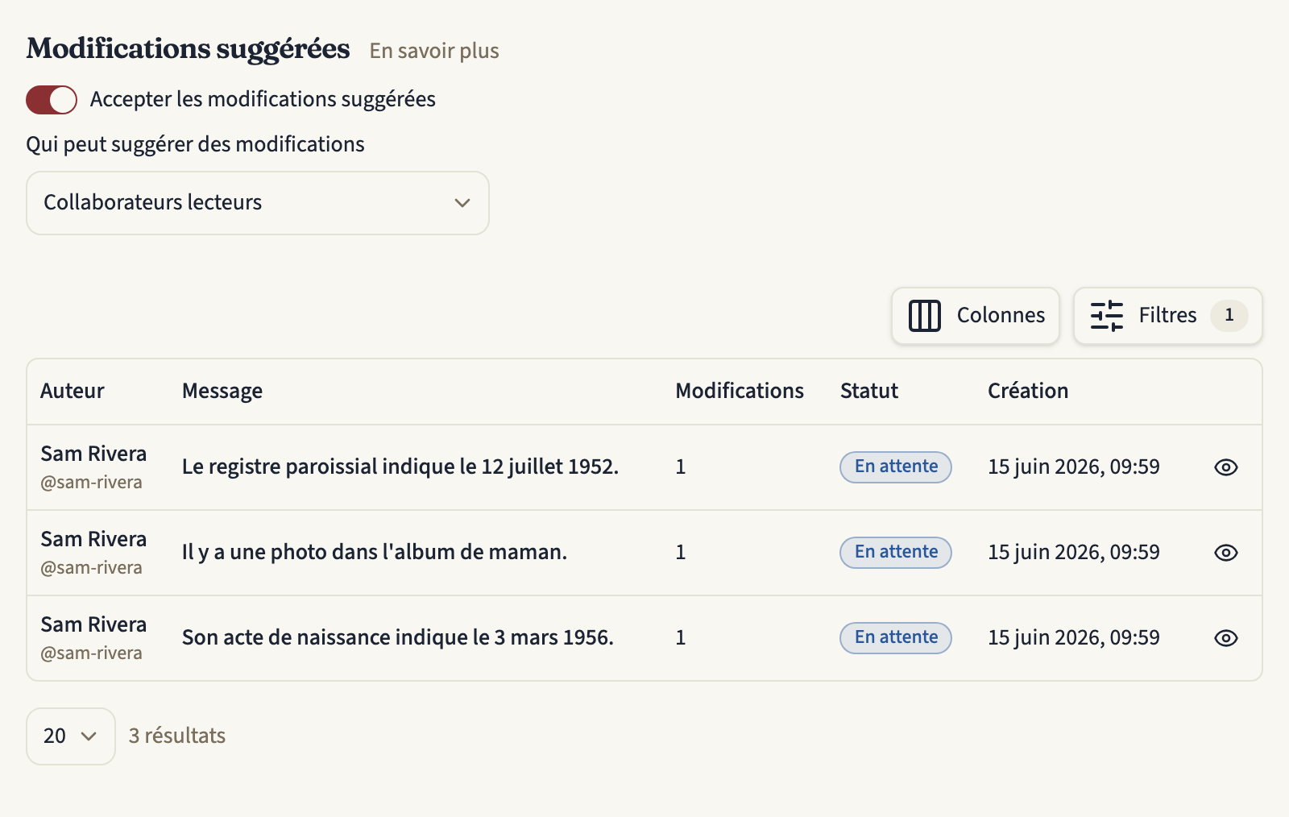Click creation date in registre paroissial row
The width and height of the screenshot is (1289, 817).
1074,467
